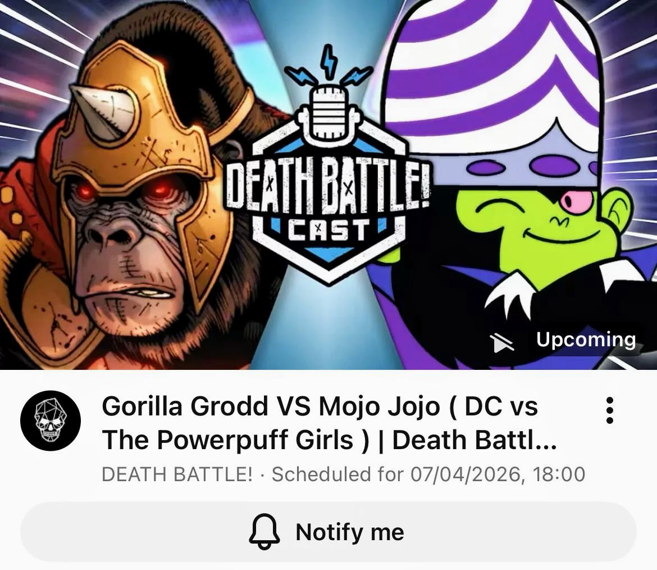Click the Upcoming live-stream icon on thumbnail

[x=501, y=343]
